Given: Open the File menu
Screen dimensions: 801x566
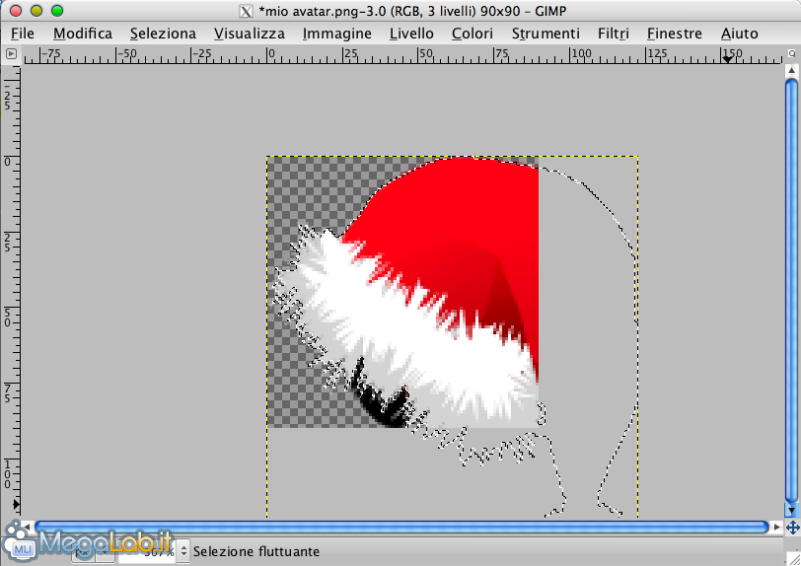Looking at the screenshot, I should [23, 34].
